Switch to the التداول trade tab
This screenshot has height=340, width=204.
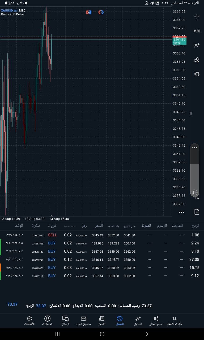point(138,320)
